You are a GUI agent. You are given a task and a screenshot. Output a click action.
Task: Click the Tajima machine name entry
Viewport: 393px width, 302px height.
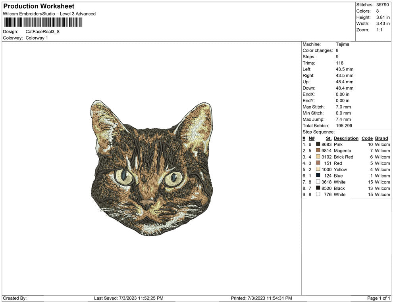[x=343, y=44]
